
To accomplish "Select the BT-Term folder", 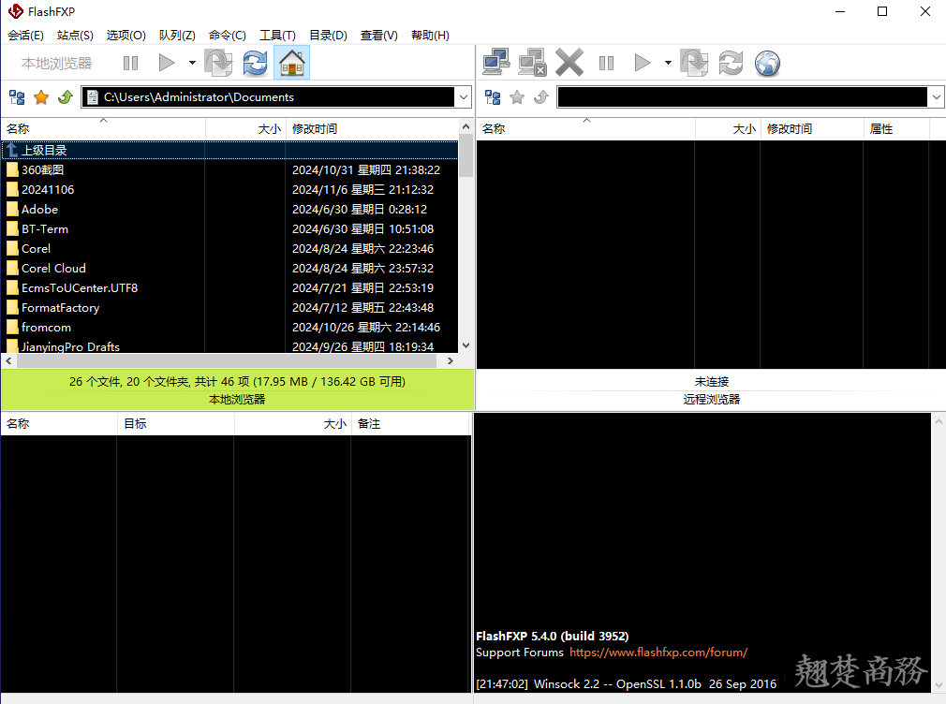I will pyautogui.click(x=229, y=228).
